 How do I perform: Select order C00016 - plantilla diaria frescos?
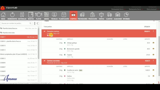pyautogui.click(x=19, y=41)
